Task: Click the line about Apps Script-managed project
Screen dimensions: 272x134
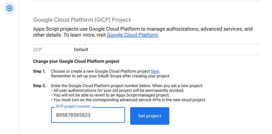Action: click(110, 95)
